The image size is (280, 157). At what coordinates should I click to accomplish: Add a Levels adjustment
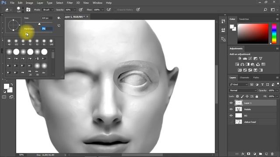(245, 58)
